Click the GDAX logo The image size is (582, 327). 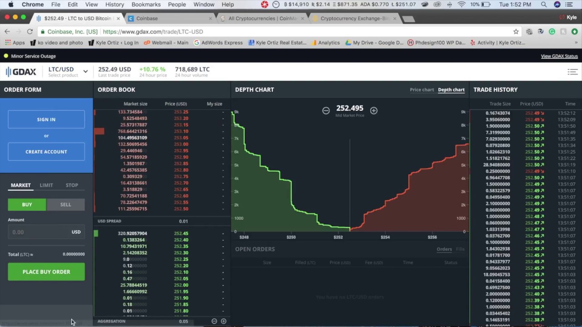pyautogui.click(x=21, y=72)
